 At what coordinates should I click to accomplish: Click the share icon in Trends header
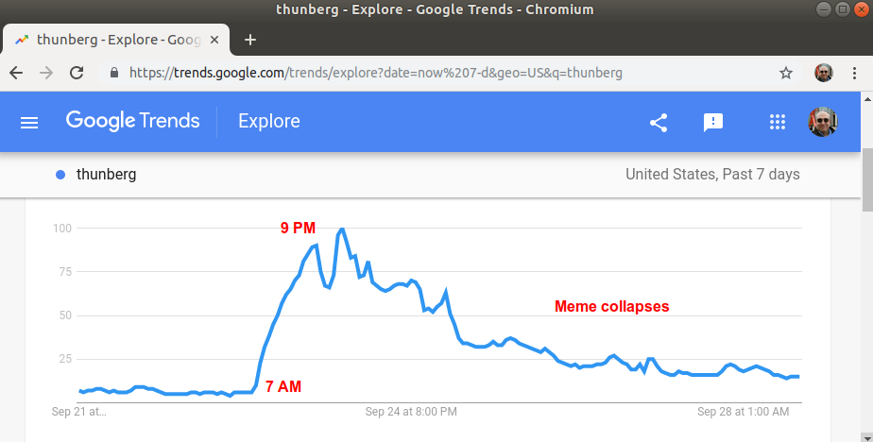[659, 123]
